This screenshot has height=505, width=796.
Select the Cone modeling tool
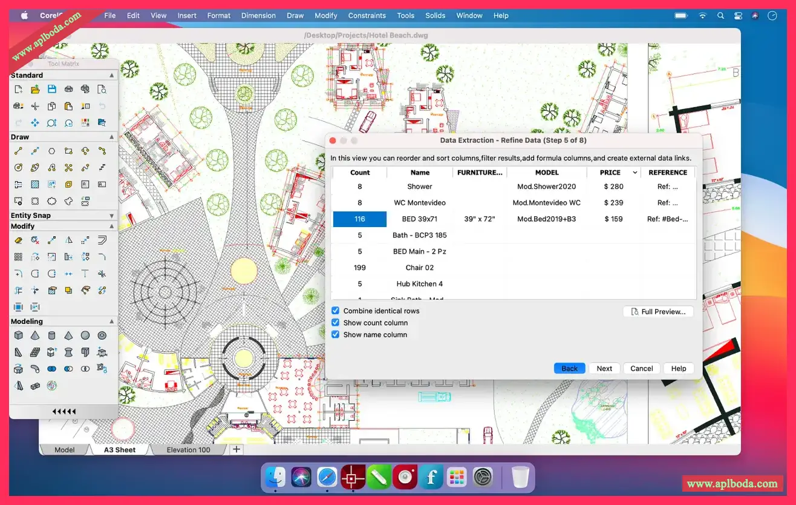coord(35,335)
